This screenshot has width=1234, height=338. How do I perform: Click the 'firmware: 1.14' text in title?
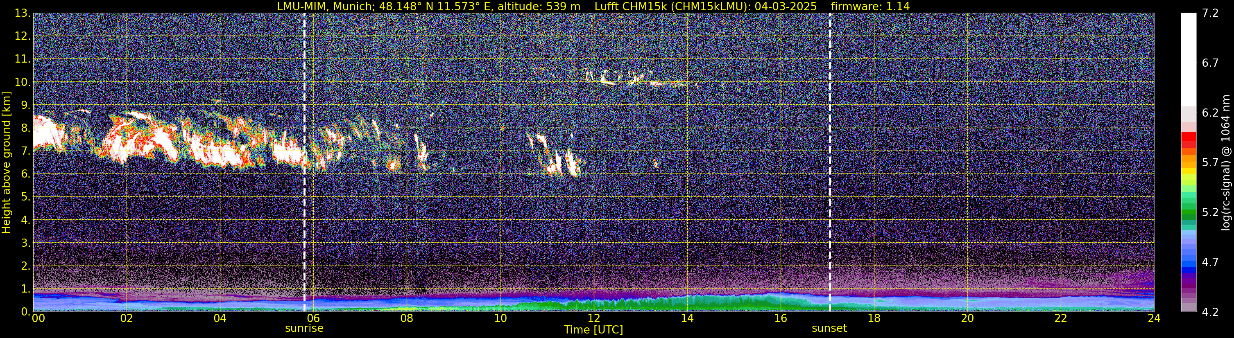point(870,6)
